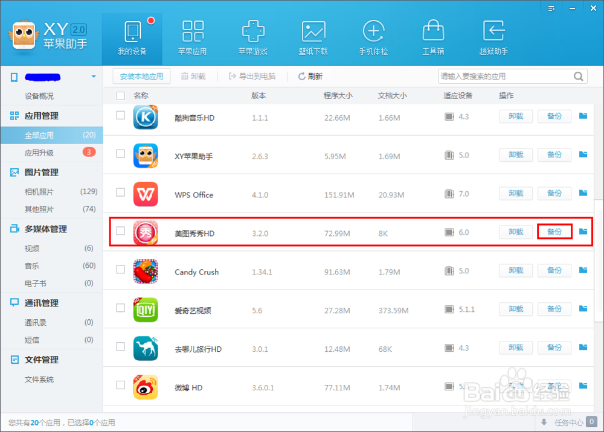
Task: Open the 越狱助手 tab
Action: (493, 39)
